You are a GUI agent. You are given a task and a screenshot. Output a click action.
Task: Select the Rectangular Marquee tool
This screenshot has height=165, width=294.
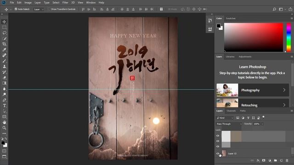click(4, 27)
